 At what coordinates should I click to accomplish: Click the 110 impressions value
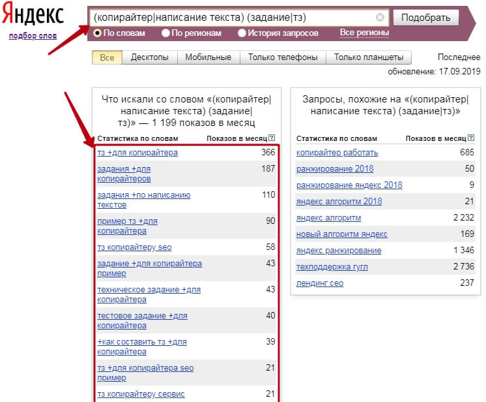click(x=268, y=194)
